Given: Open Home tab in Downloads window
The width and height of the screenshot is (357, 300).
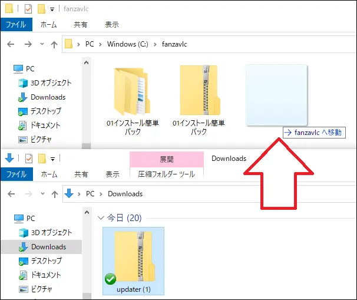Looking at the screenshot, I should click(49, 174).
